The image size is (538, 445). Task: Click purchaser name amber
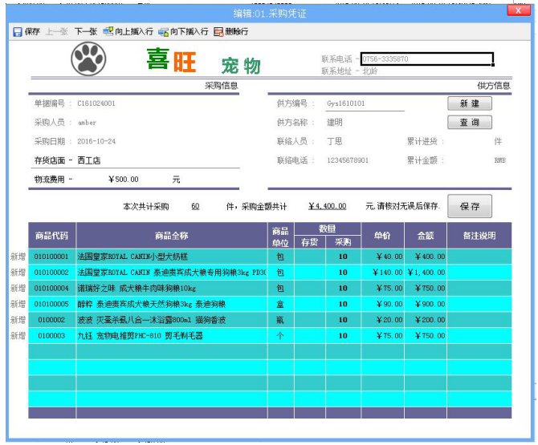(x=87, y=123)
